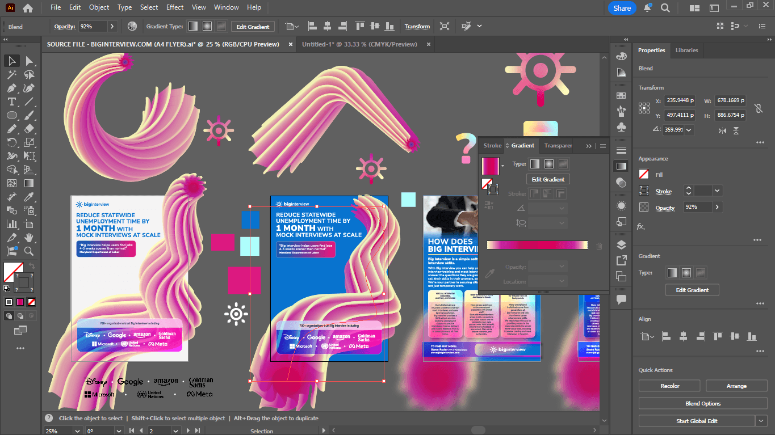The width and height of the screenshot is (775, 435).
Task: Click the gradient slider bar in Gradient panel
Action: click(x=537, y=245)
